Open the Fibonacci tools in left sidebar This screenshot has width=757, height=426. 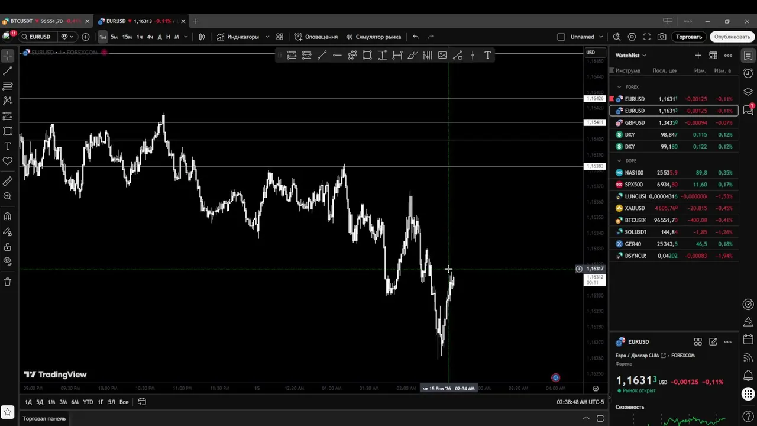point(8,86)
